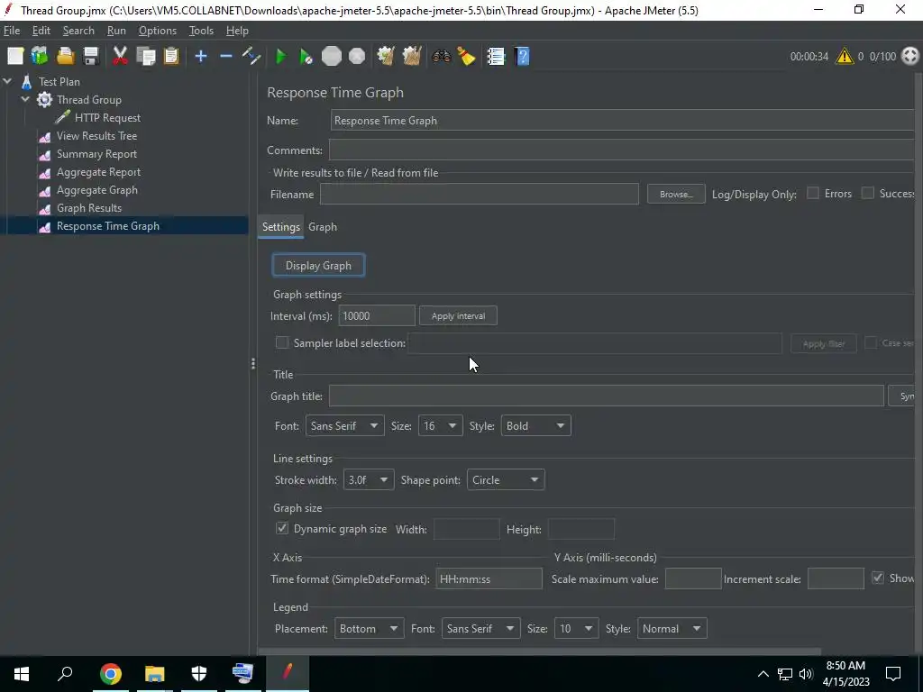Click the Reset Search icon
This screenshot has height=692, width=923.
466,57
